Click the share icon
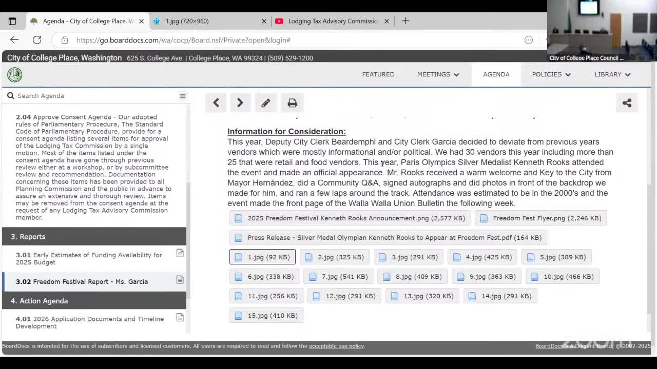 point(627,103)
